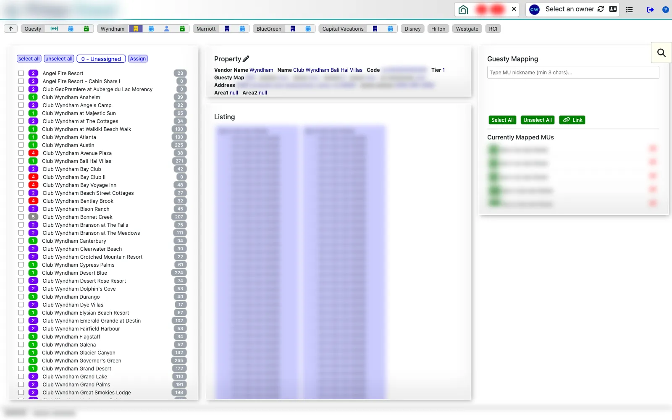Click the Wyndham person icon
672x420 pixels.
pyautogui.click(x=167, y=29)
